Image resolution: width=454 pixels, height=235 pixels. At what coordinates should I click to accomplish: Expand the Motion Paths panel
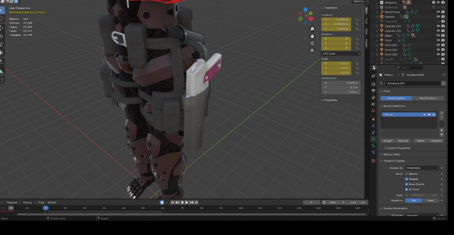pos(392,154)
